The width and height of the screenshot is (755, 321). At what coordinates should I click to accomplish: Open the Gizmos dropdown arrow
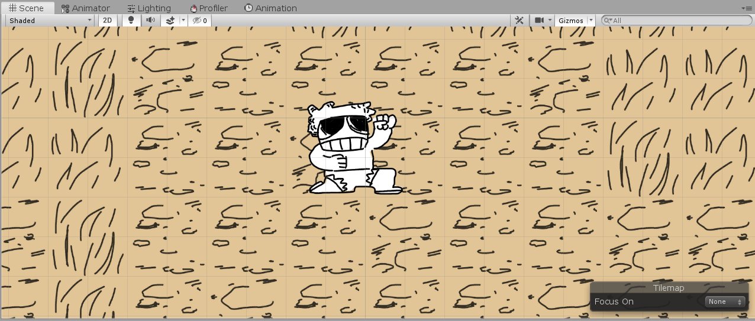pyautogui.click(x=591, y=20)
